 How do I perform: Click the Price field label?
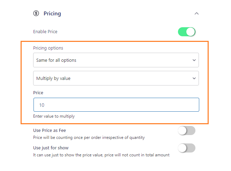click(38, 92)
